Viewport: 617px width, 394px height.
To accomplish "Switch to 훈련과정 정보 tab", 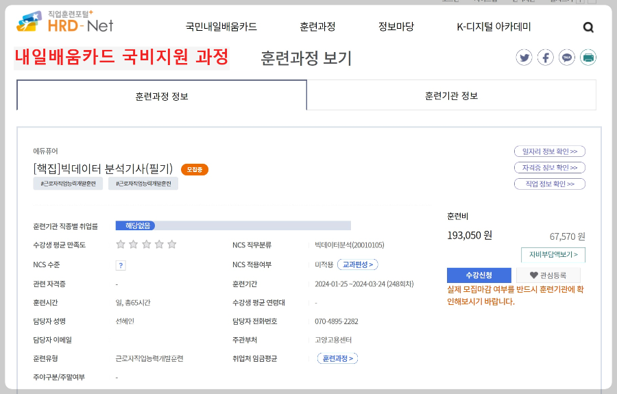I will point(162,95).
